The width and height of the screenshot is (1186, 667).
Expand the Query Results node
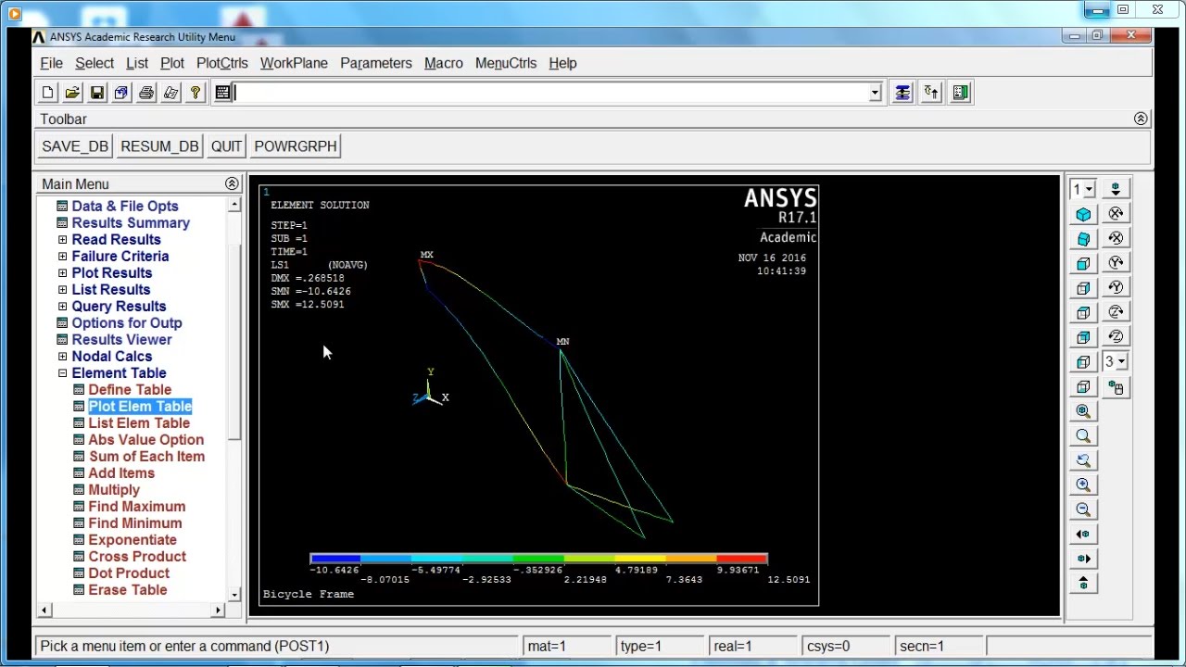coord(62,307)
